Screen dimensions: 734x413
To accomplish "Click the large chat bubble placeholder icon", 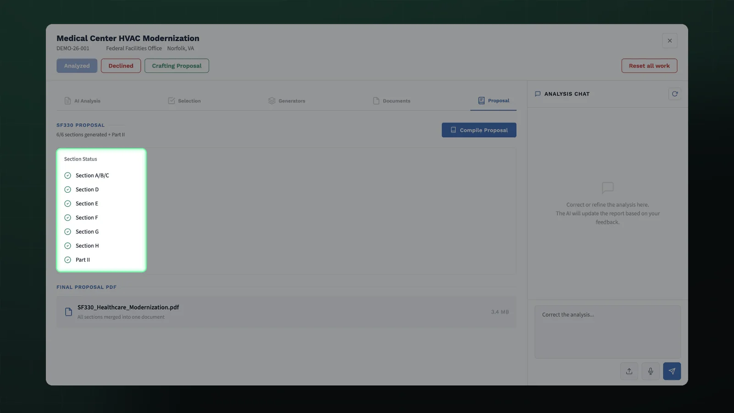I will coord(607,188).
